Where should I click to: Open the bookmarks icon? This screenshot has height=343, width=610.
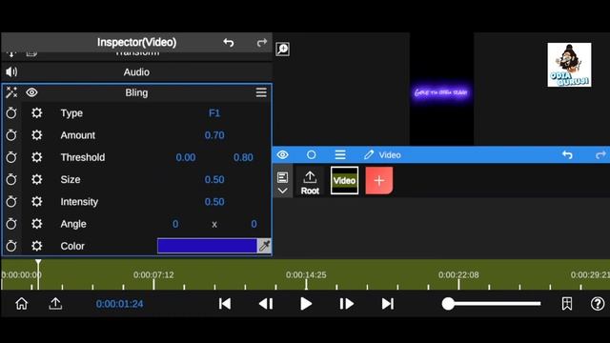pos(567,304)
